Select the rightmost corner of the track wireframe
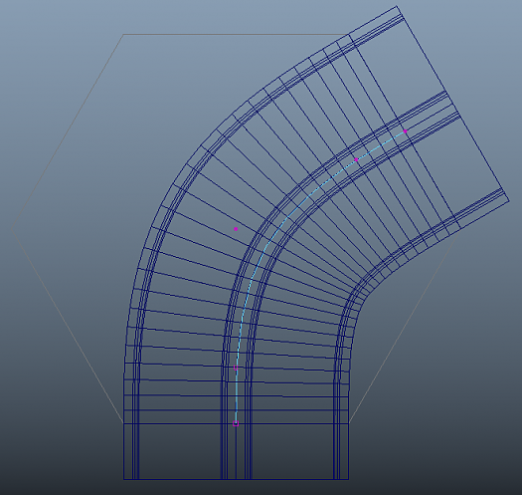The width and height of the screenshot is (522, 495). (509, 201)
